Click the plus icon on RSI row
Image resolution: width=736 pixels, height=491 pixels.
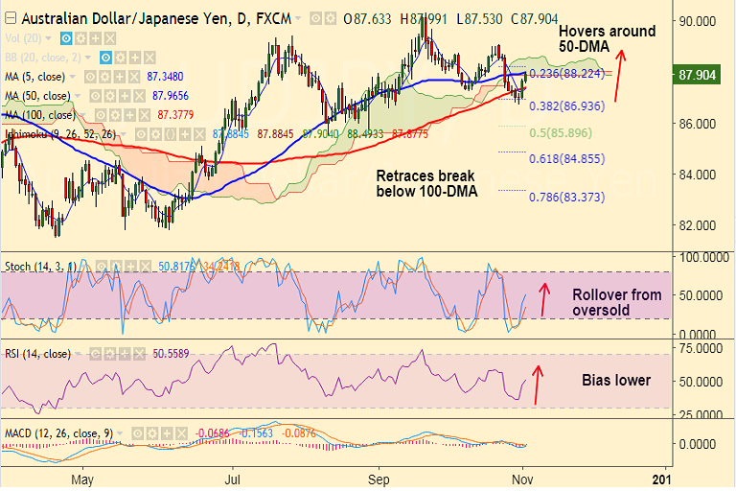(125, 354)
